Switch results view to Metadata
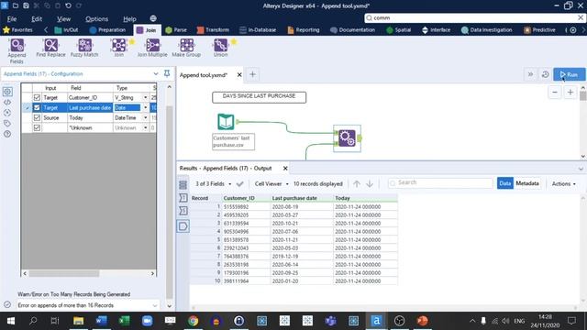This screenshot has height=330, width=587. (527, 183)
